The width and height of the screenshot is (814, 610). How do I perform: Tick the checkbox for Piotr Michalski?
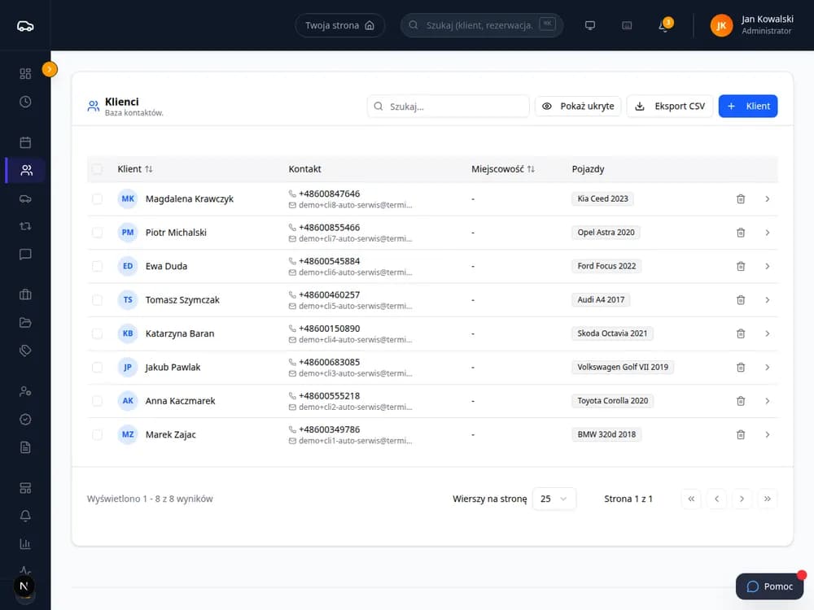(97, 233)
